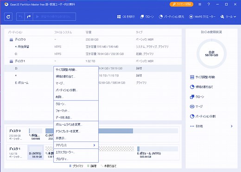Expand the ツール dropdown
This screenshot has height=172, width=241.
[228, 17]
